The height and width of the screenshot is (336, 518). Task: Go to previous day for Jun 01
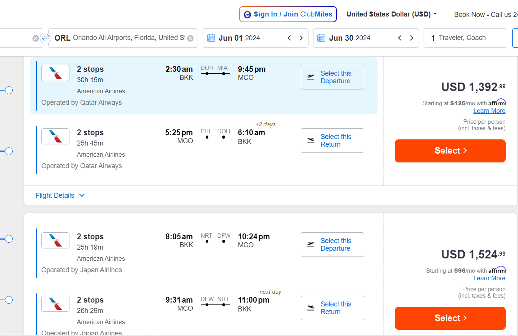pyautogui.click(x=289, y=38)
